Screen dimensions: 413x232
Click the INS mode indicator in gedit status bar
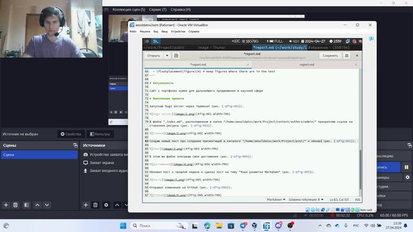(357, 200)
